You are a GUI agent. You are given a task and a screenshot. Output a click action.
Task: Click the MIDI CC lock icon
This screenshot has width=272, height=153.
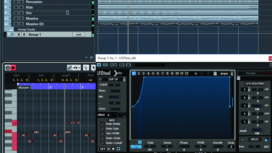pyautogui.click(x=113, y=149)
